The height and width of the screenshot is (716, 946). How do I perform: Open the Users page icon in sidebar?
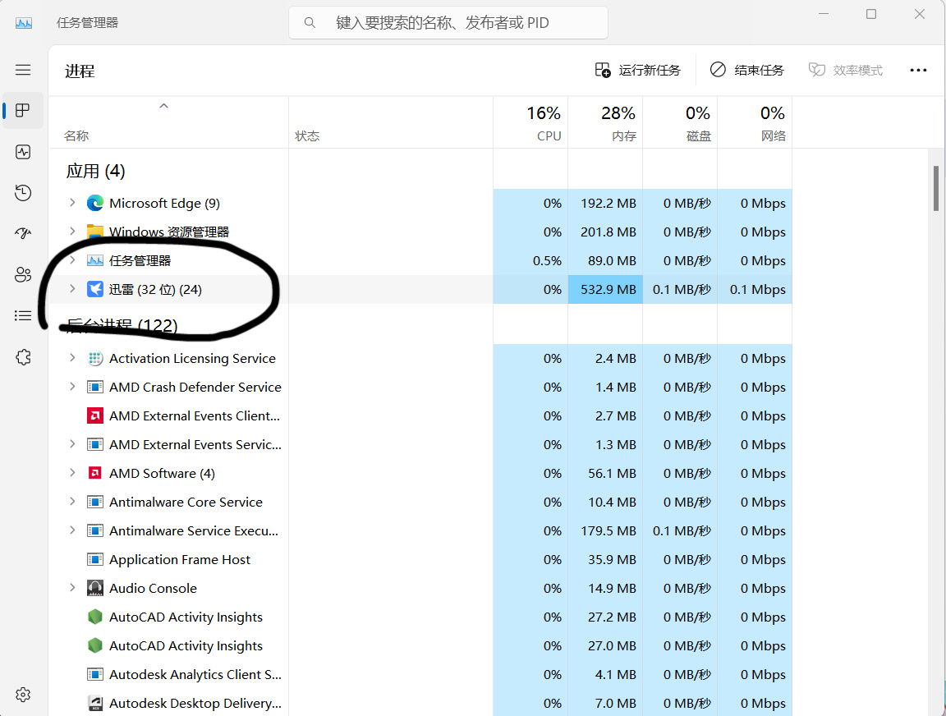23,274
